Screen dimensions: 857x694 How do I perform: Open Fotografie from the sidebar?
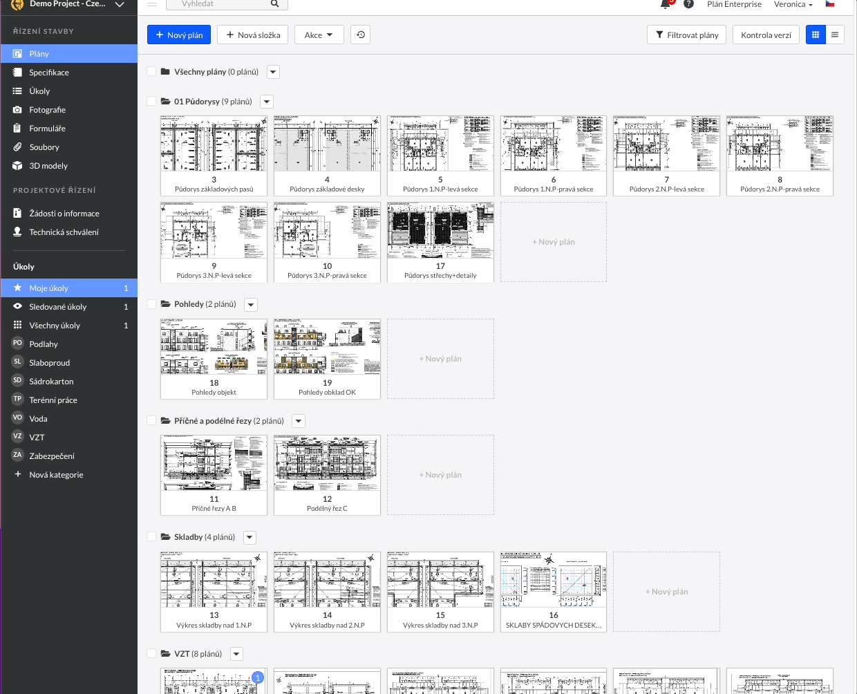(x=47, y=110)
